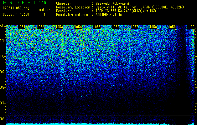Click the cyan signal level strip at bottom
Image resolution: width=197 pixels, height=125 pixels.
100,124
